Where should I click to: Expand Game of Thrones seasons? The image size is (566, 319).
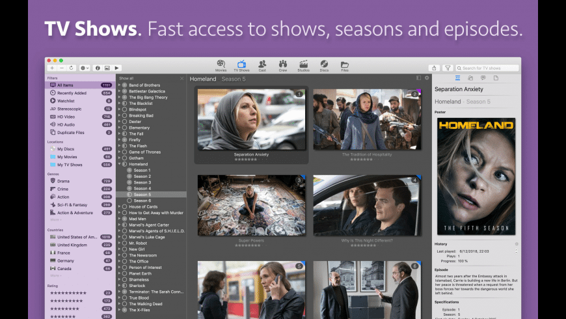pos(119,152)
